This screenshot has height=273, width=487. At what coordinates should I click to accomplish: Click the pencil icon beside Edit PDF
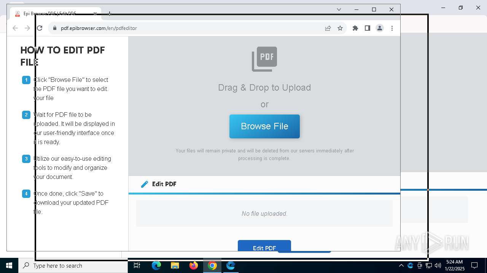[144, 184]
